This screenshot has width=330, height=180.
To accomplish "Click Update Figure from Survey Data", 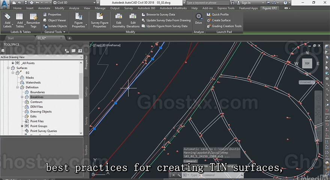I will (x=165, y=26).
